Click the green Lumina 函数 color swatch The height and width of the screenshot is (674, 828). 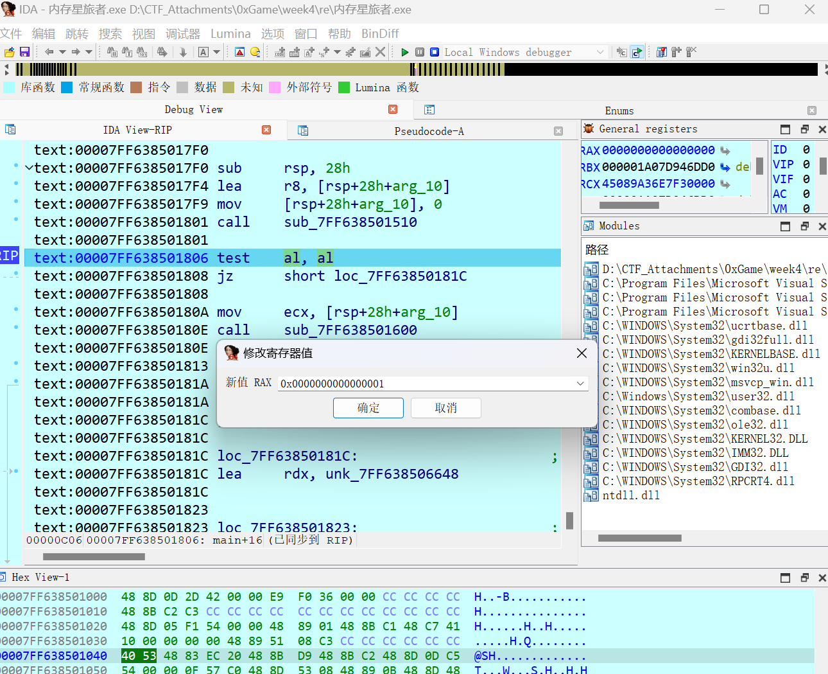(344, 87)
